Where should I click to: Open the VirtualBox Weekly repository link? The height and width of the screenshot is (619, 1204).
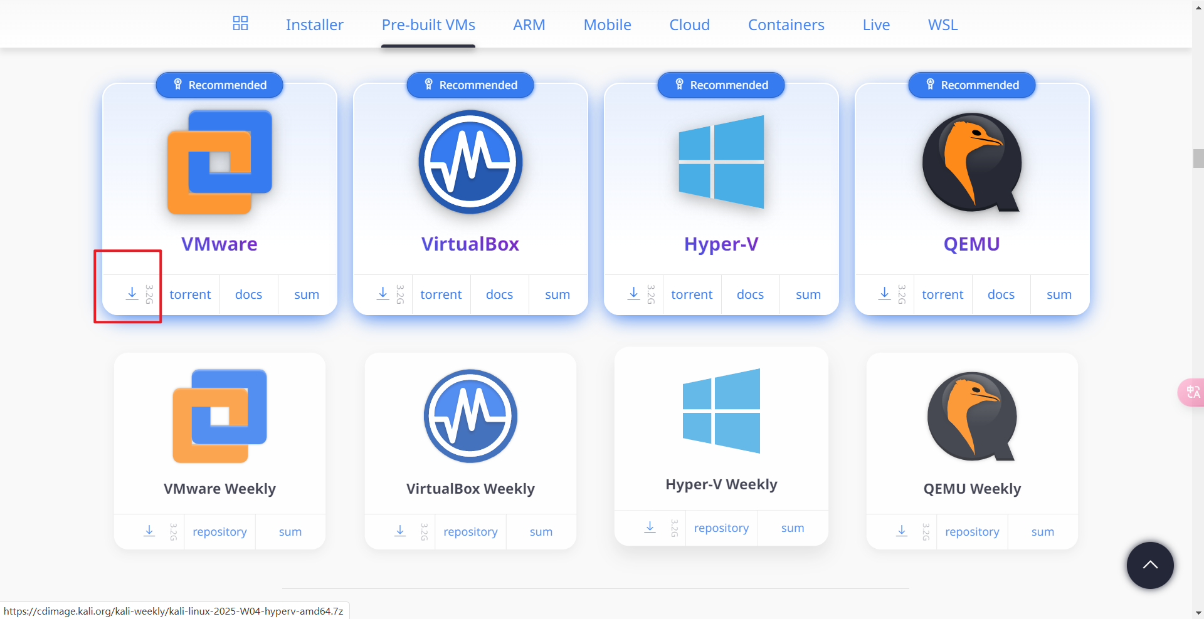click(x=470, y=532)
